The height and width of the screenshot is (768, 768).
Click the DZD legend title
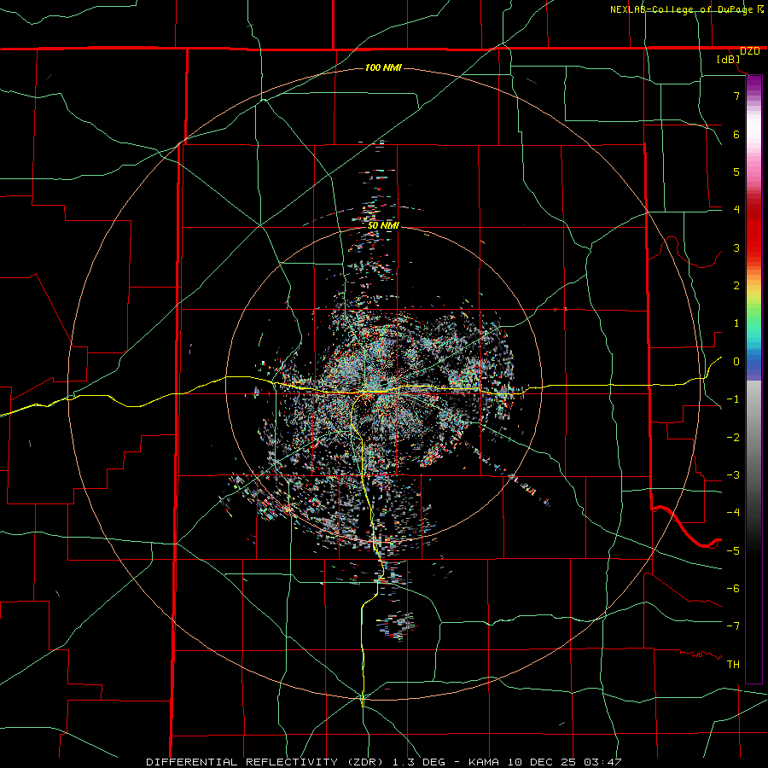click(749, 51)
